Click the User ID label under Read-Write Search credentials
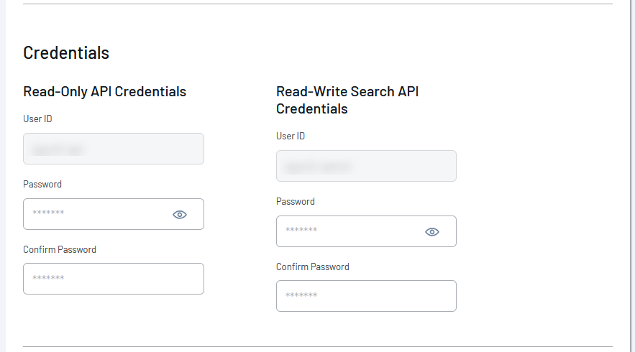 [291, 136]
